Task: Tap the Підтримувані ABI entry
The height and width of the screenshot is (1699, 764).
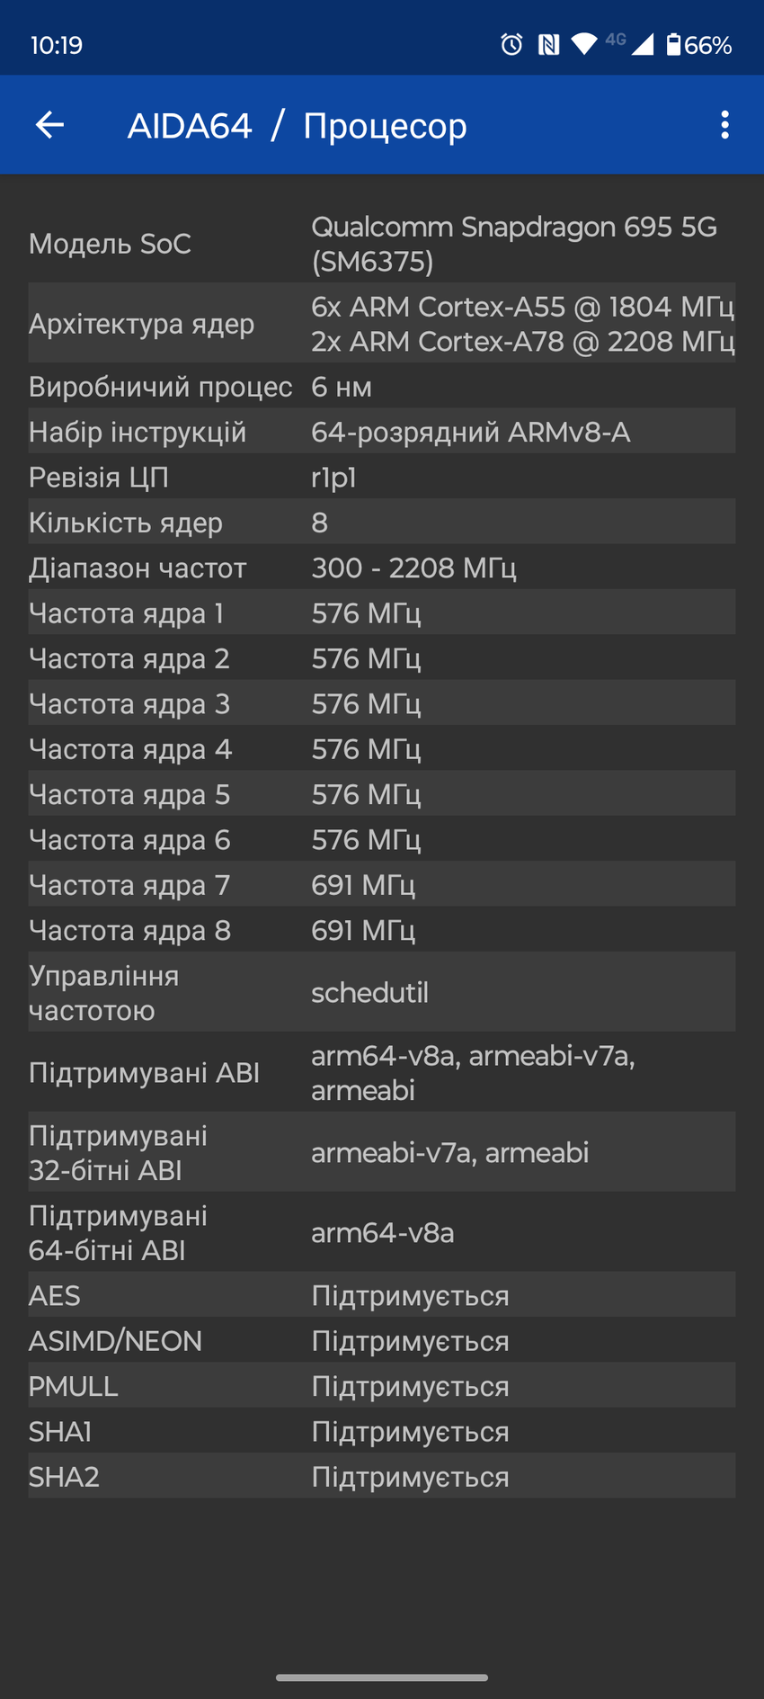Action: click(x=382, y=1072)
